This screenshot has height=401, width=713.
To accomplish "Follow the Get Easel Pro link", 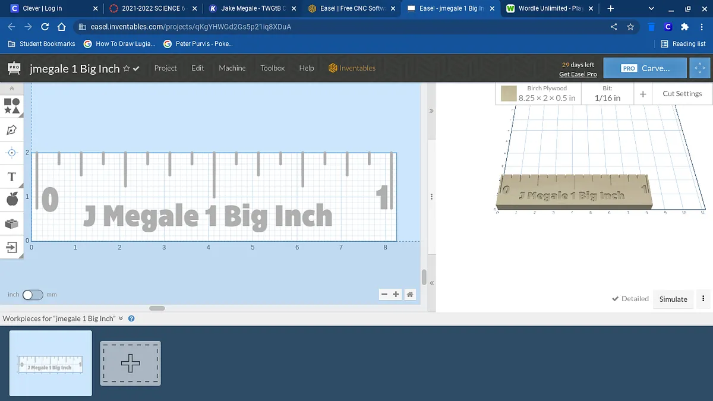I will tap(578, 74).
